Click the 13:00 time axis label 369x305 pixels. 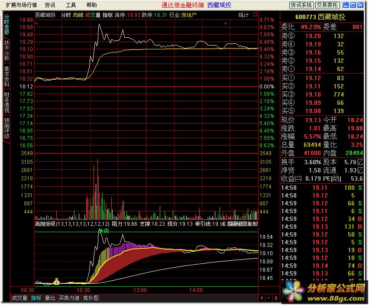[x=140, y=290]
